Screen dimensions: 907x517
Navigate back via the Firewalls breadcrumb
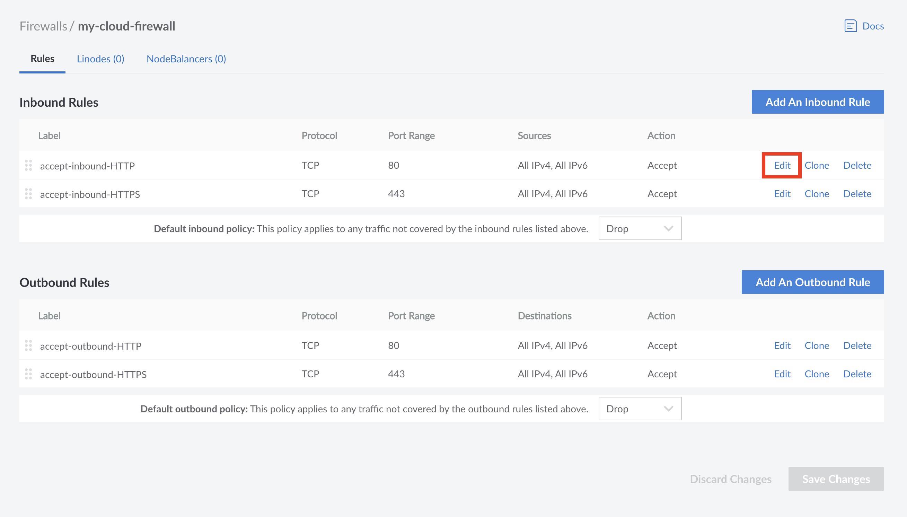tap(44, 26)
